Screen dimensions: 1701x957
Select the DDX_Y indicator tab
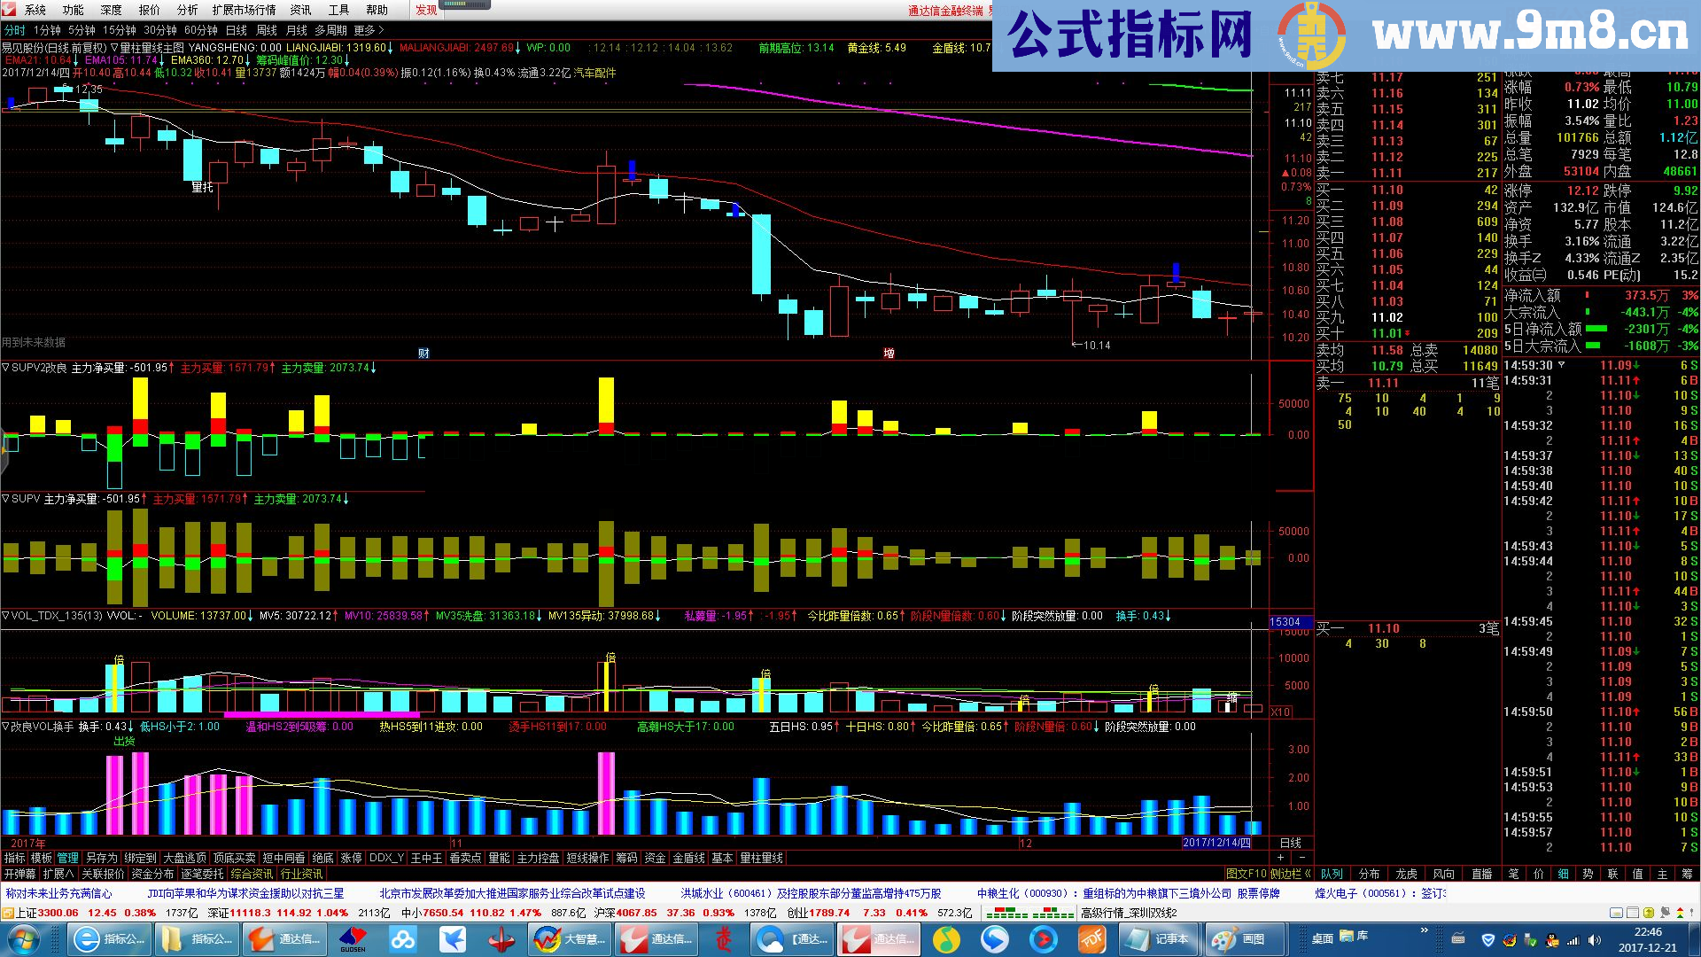click(x=384, y=858)
